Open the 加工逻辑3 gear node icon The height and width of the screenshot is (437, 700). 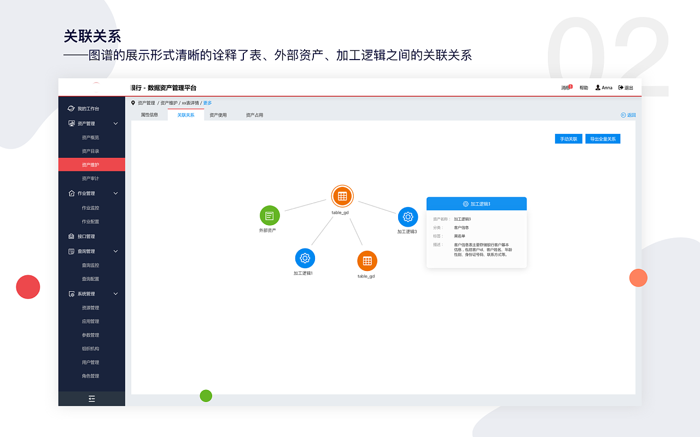point(407,217)
